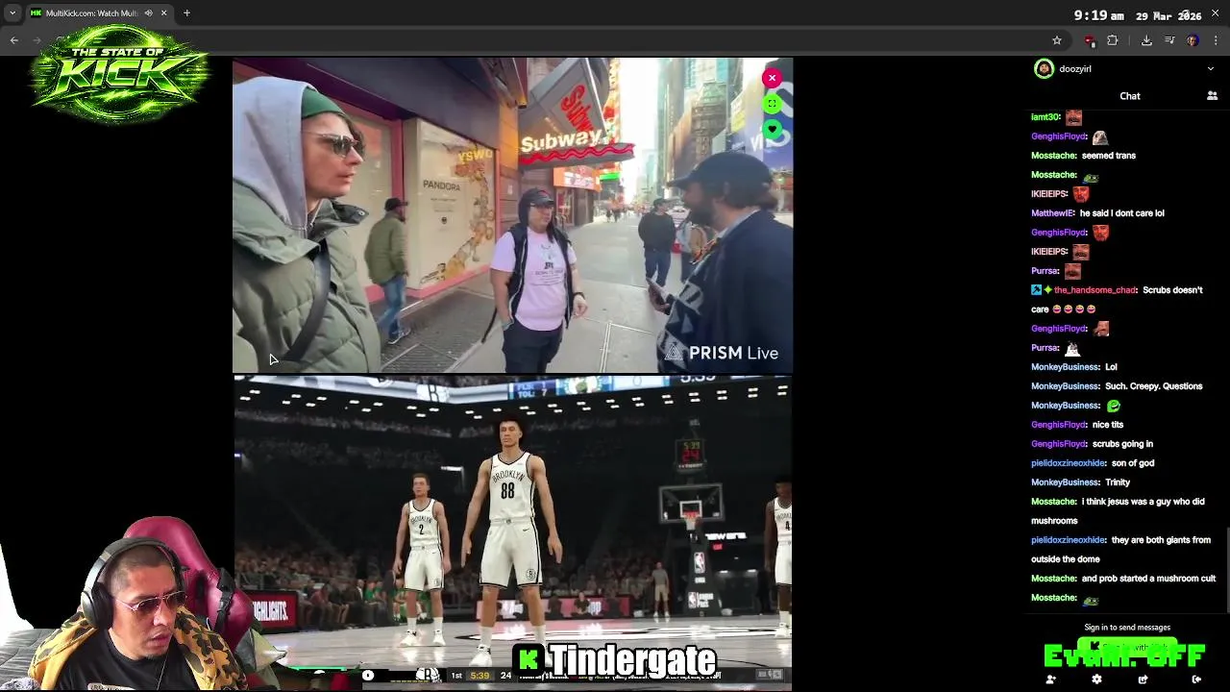
Task: Mute the MultiKick tab via speaker icon
Action: tap(148, 13)
